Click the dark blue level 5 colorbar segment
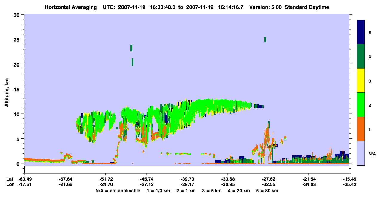Screen dimensions: 388x199 [x=361, y=32]
